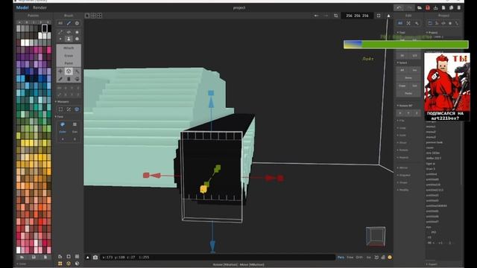477x268 pixels.
Task: Expand the Scale section
Action: click(x=402, y=135)
